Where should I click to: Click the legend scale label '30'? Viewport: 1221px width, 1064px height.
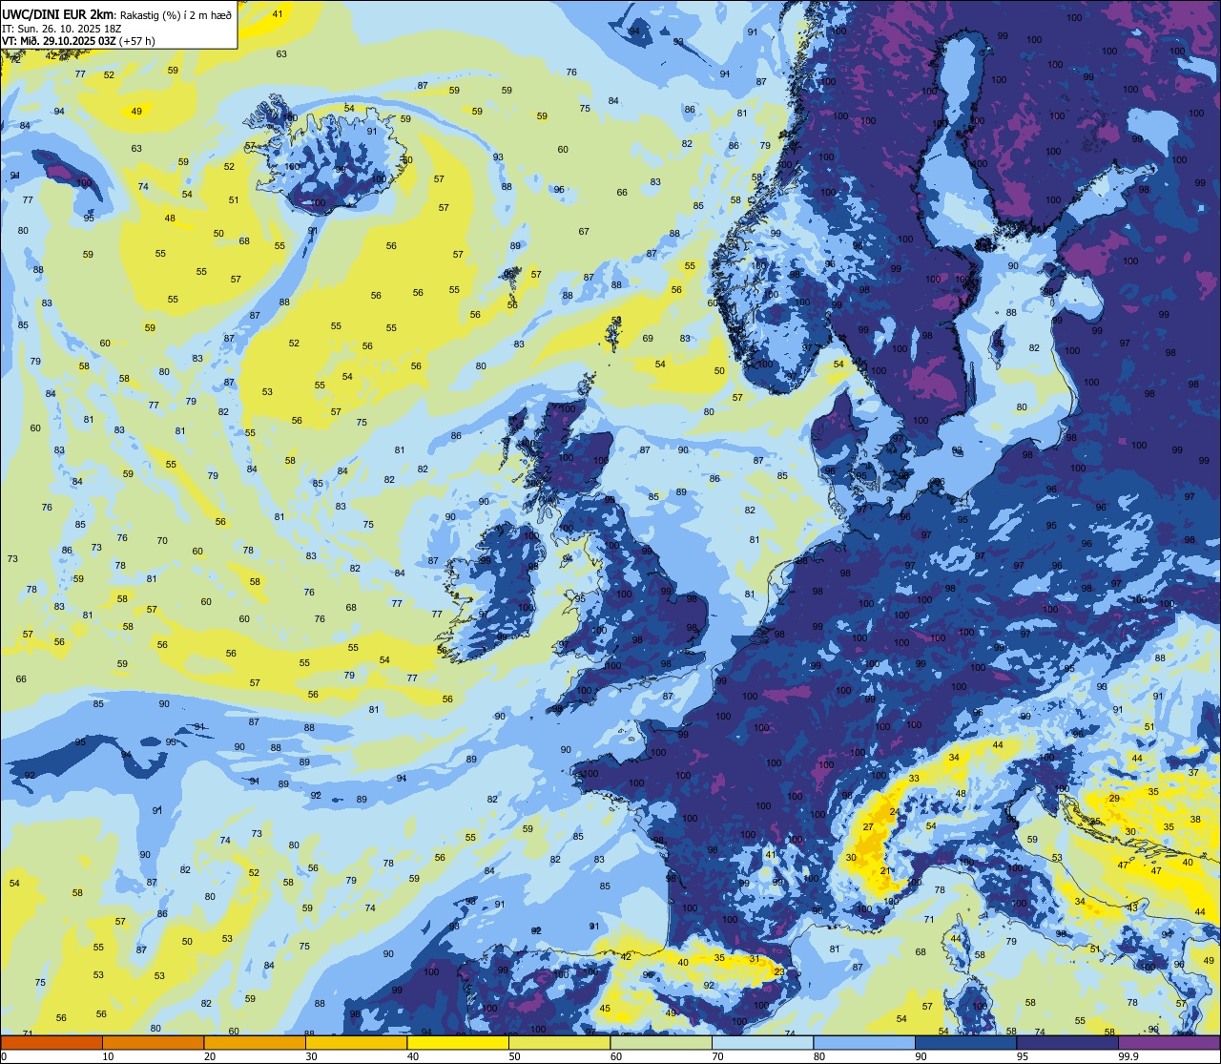coord(311,1056)
